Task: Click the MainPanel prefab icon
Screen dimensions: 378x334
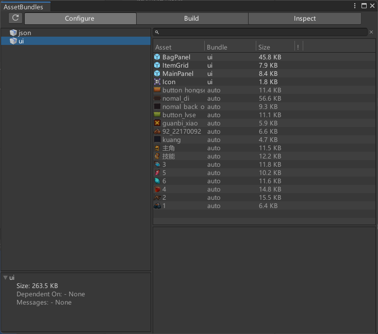Action: [x=157, y=73]
